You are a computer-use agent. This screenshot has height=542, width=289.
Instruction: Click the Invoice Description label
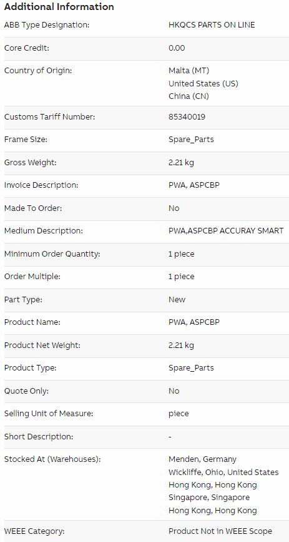pyautogui.click(x=41, y=185)
